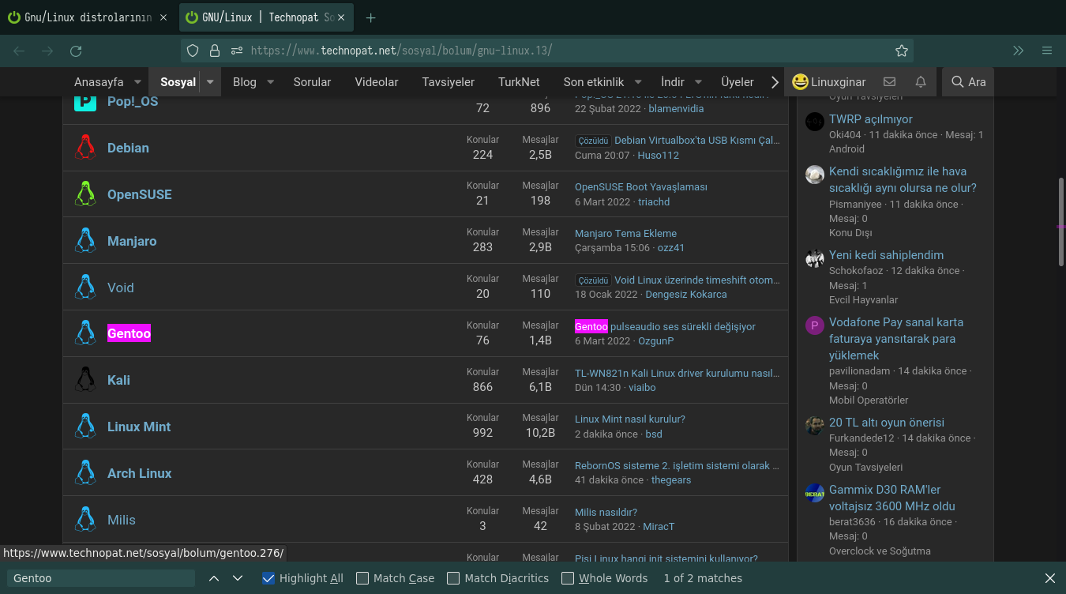Enable Match Case in find bar
1066x594 pixels.
pyautogui.click(x=362, y=578)
